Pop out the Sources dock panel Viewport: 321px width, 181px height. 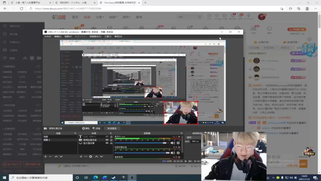point(111,134)
